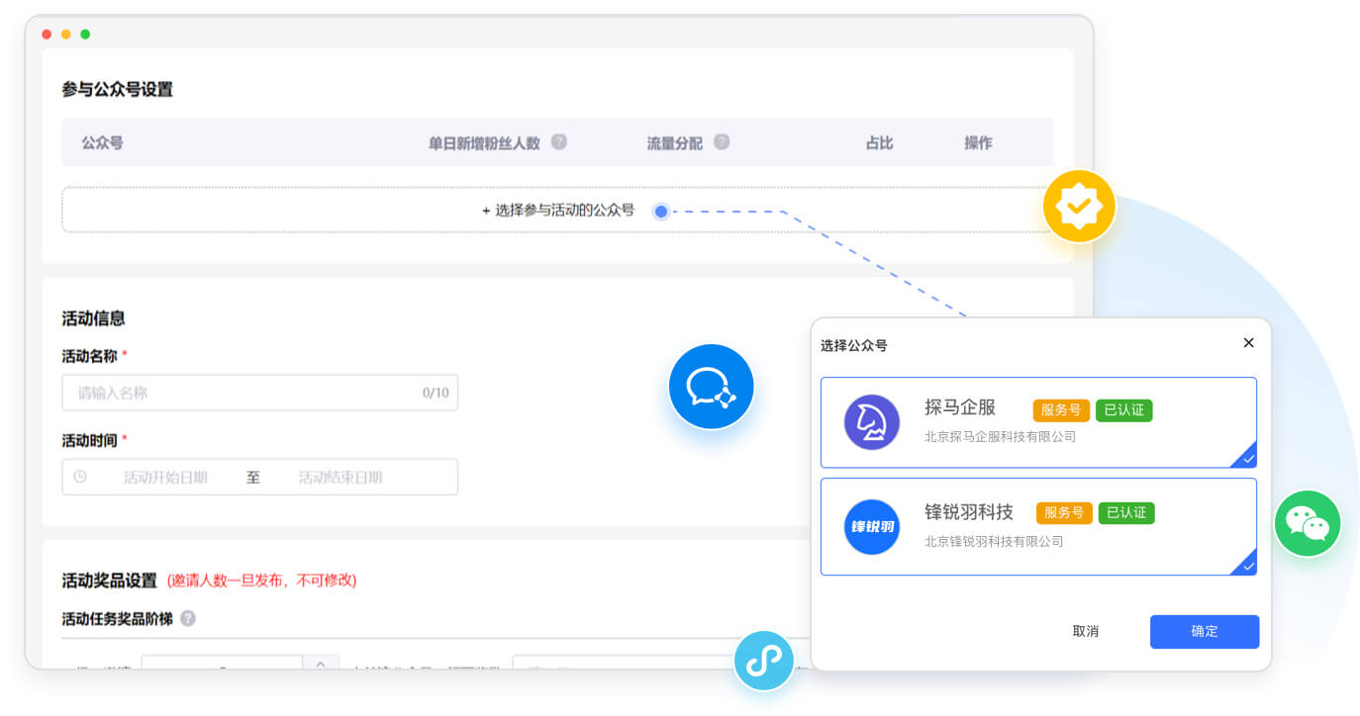
Task: Open help tooltip beside 单日新增粉丝人数
Action: click(x=559, y=141)
